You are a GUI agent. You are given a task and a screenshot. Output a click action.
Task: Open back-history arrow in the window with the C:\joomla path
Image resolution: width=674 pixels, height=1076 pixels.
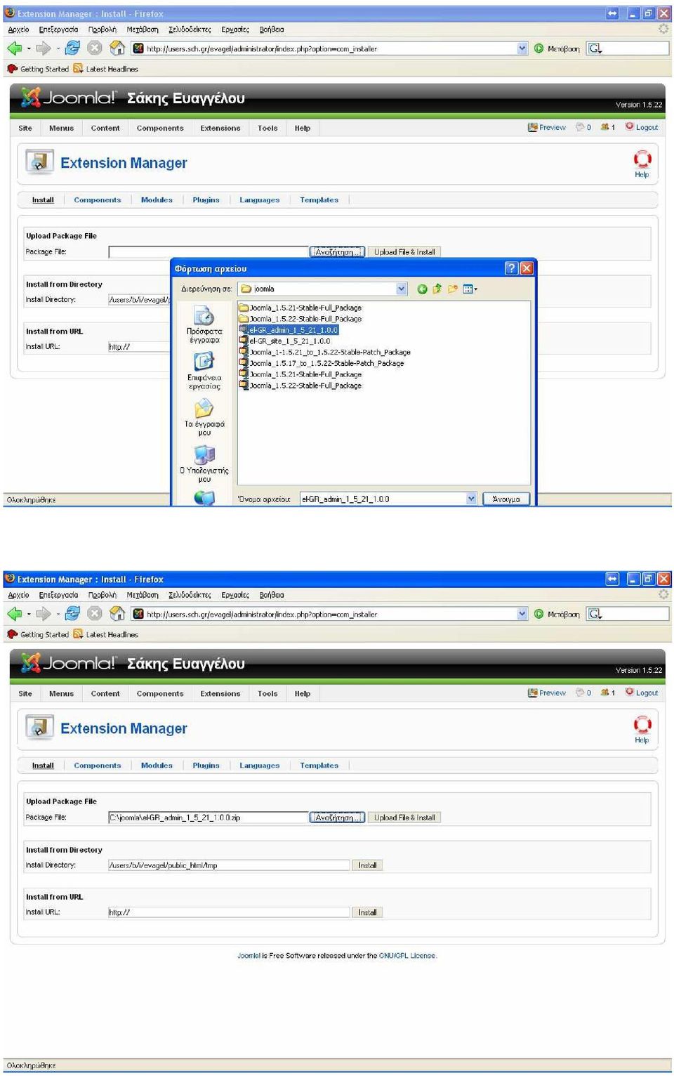click(x=29, y=615)
